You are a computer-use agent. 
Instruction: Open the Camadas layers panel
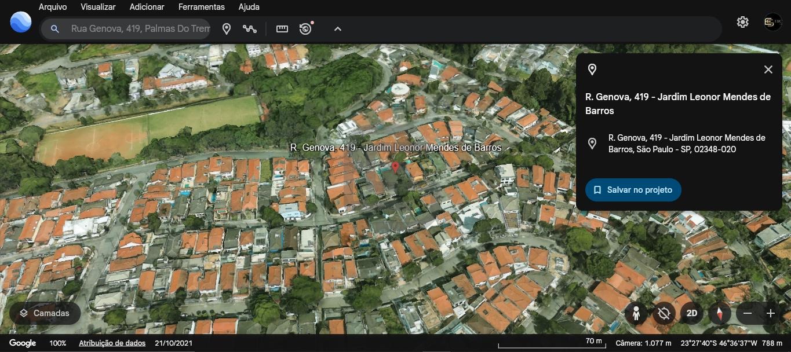coord(45,313)
